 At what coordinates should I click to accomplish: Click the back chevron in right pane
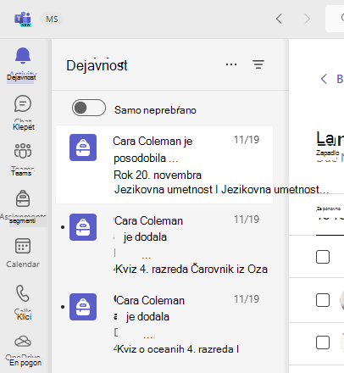pos(324,79)
